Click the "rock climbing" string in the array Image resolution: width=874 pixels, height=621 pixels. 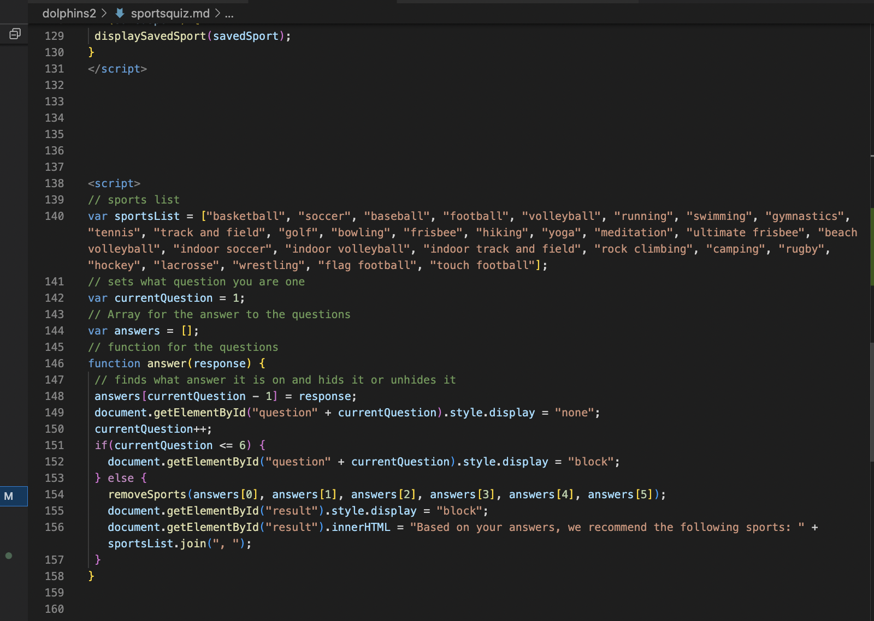tap(643, 249)
